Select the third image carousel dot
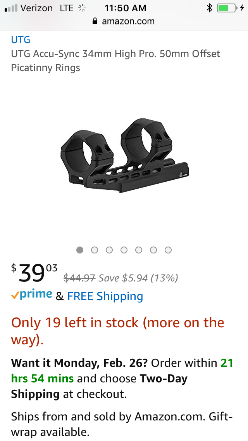 click(x=109, y=250)
